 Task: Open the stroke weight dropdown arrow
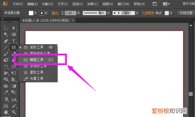(78, 13)
